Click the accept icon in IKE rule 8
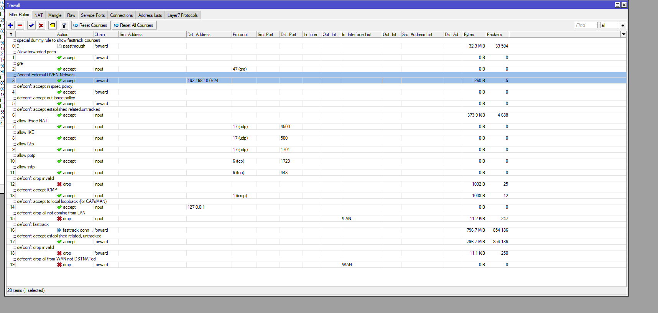 coord(59,138)
